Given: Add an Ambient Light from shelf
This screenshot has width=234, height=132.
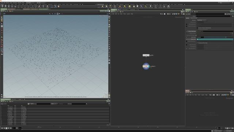Looking at the screenshot, I should pyautogui.click(x=151, y=7).
